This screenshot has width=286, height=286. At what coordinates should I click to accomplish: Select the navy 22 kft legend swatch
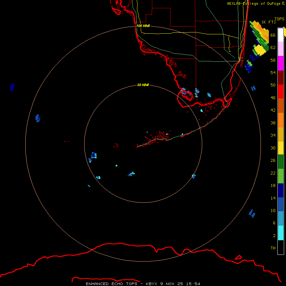point(281,190)
